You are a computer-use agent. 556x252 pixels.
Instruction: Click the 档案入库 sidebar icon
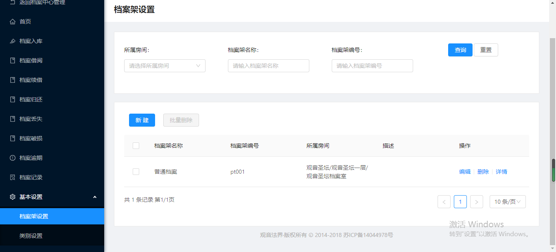[x=13, y=41]
